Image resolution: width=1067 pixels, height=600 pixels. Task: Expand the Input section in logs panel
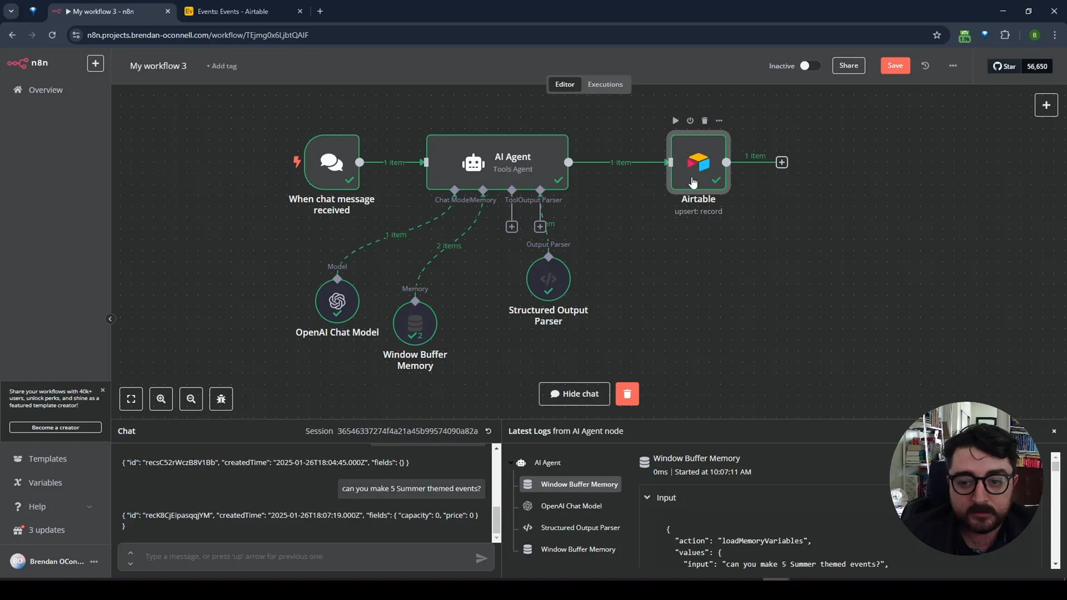(648, 497)
